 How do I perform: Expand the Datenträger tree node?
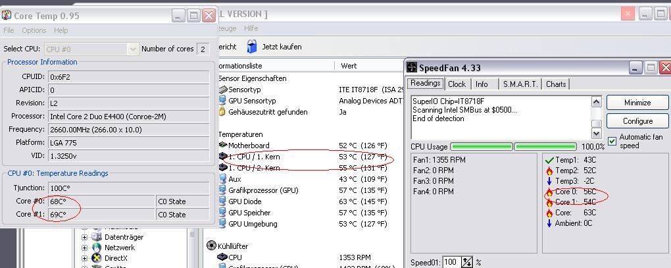click(x=84, y=237)
